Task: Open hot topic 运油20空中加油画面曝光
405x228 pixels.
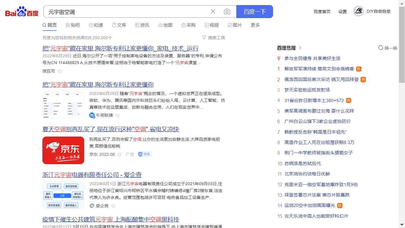Action: point(310,205)
